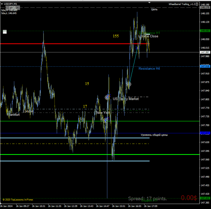The height and width of the screenshot is (209, 211).
Task: Click the 'Цепь' label
Action: coord(154,9)
